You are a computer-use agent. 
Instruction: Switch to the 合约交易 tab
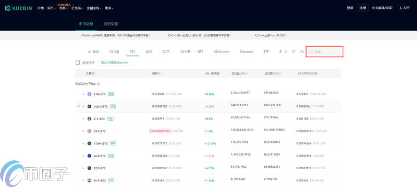click(110, 24)
